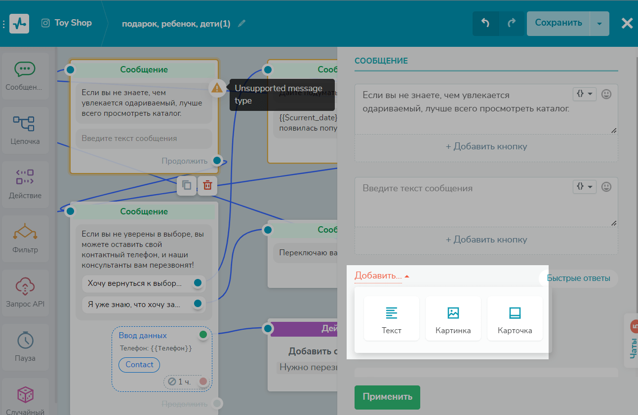The height and width of the screenshot is (415, 638).
Task: Open variables dropdown in first message field
Action: [584, 94]
